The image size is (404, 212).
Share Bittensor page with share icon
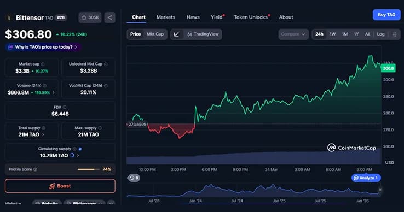(110, 17)
